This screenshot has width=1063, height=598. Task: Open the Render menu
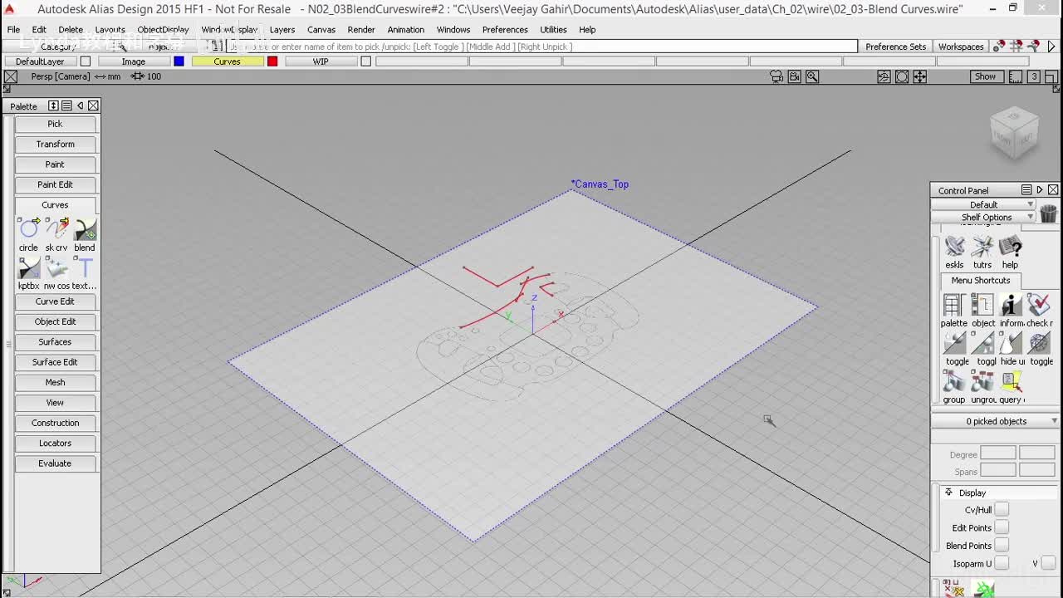pos(361,29)
